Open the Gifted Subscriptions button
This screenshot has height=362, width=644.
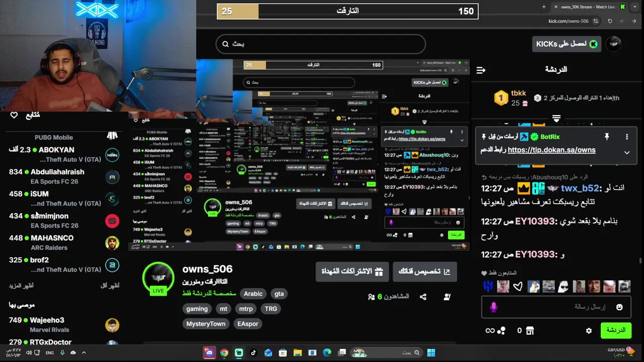(x=352, y=271)
